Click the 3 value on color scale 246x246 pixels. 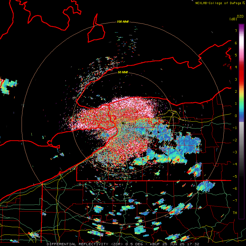coord(236,79)
